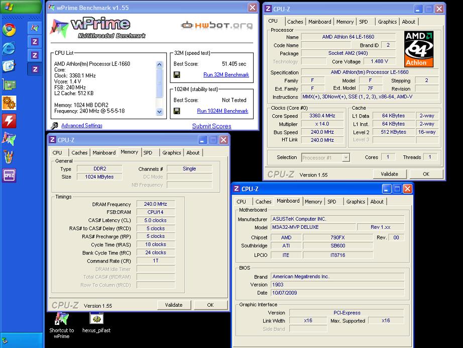Click the save icon beside Run 32M Benchmark
The height and width of the screenshot is (348, 463).
[177, 75]
